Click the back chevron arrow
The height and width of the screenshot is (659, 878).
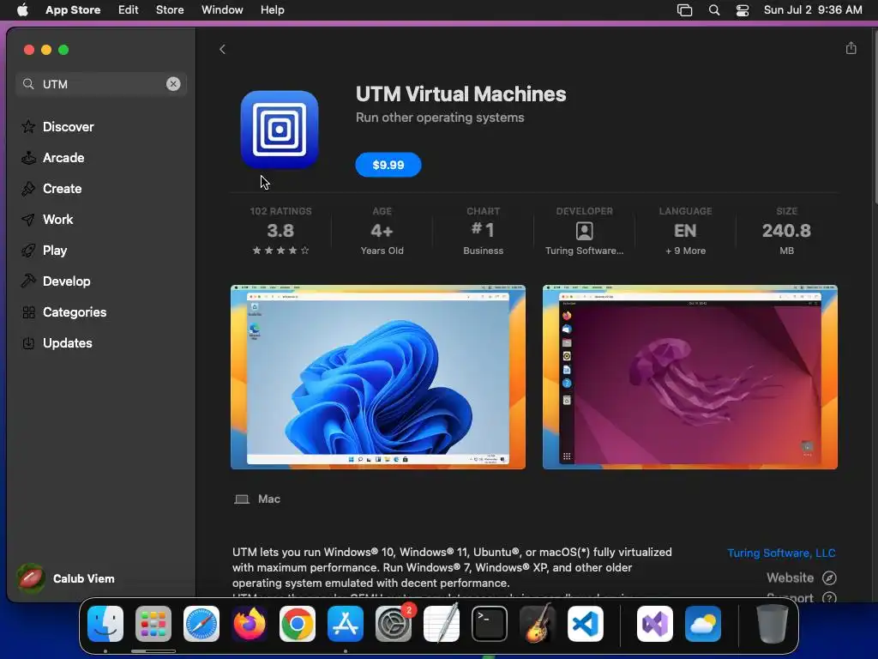(222, 49)
